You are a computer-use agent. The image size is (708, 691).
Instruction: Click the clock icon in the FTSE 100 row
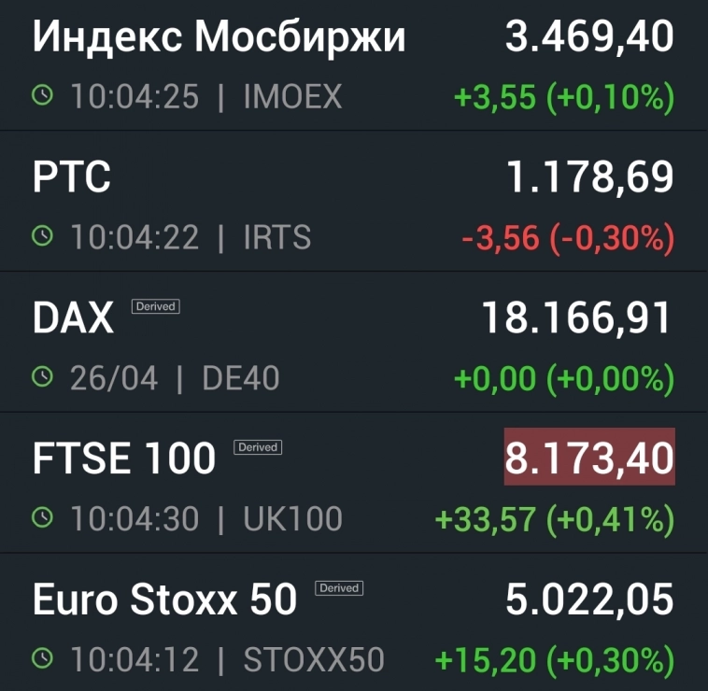click(43, 518)
